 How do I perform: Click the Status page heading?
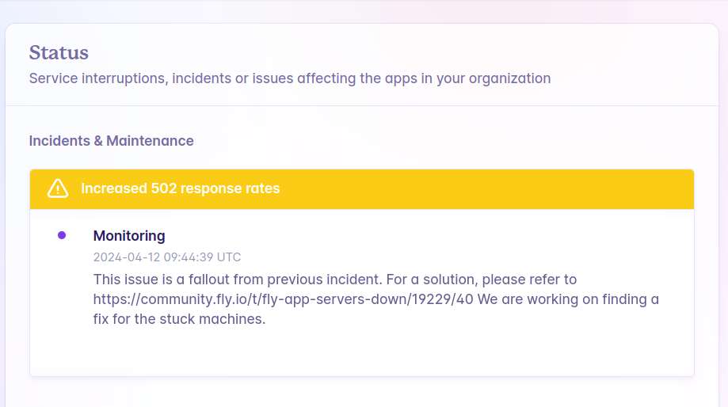(59, 52)
